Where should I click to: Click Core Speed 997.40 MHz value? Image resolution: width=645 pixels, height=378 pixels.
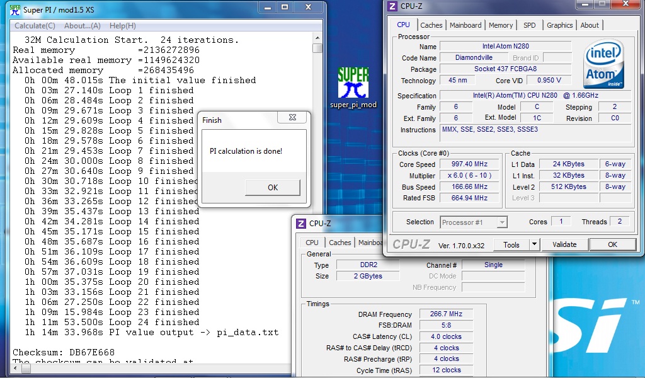point(469,164)
